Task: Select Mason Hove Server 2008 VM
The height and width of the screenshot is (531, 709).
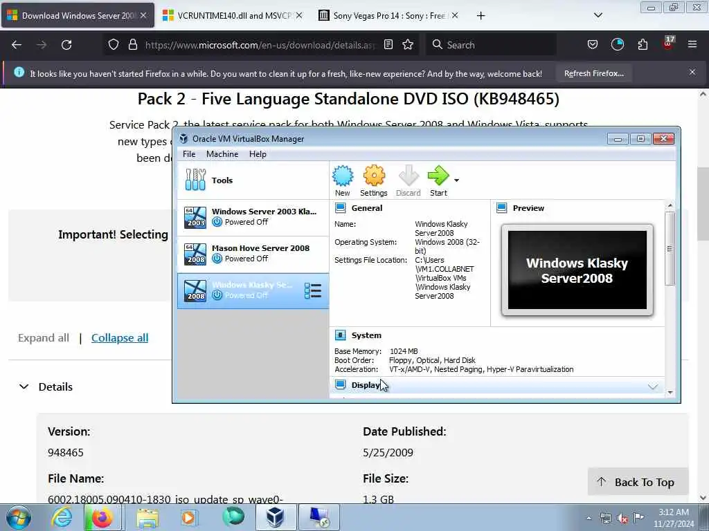Action: coord(253,254)
